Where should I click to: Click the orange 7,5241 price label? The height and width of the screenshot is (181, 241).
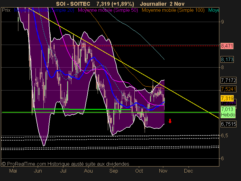click(x=228, y=89)
